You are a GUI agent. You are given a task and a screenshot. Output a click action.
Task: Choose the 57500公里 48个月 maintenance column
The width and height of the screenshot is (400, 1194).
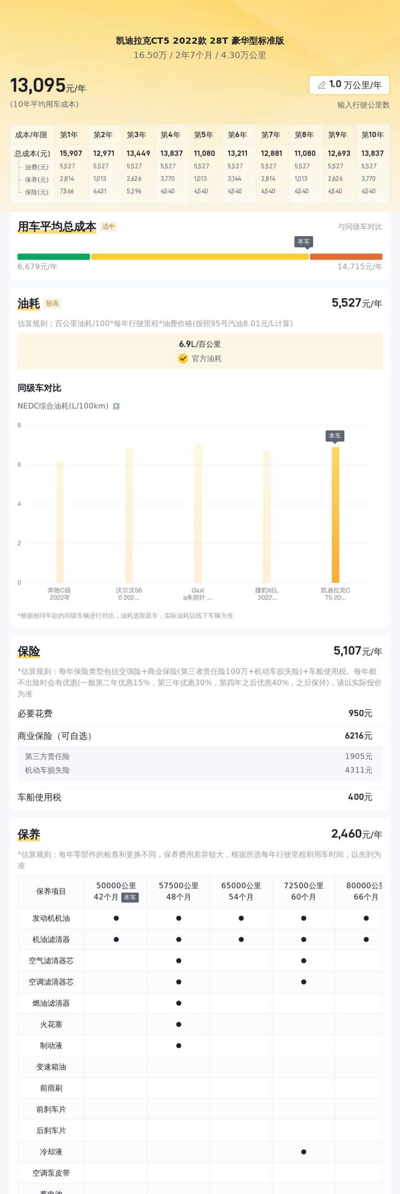[x=178, y=891]
